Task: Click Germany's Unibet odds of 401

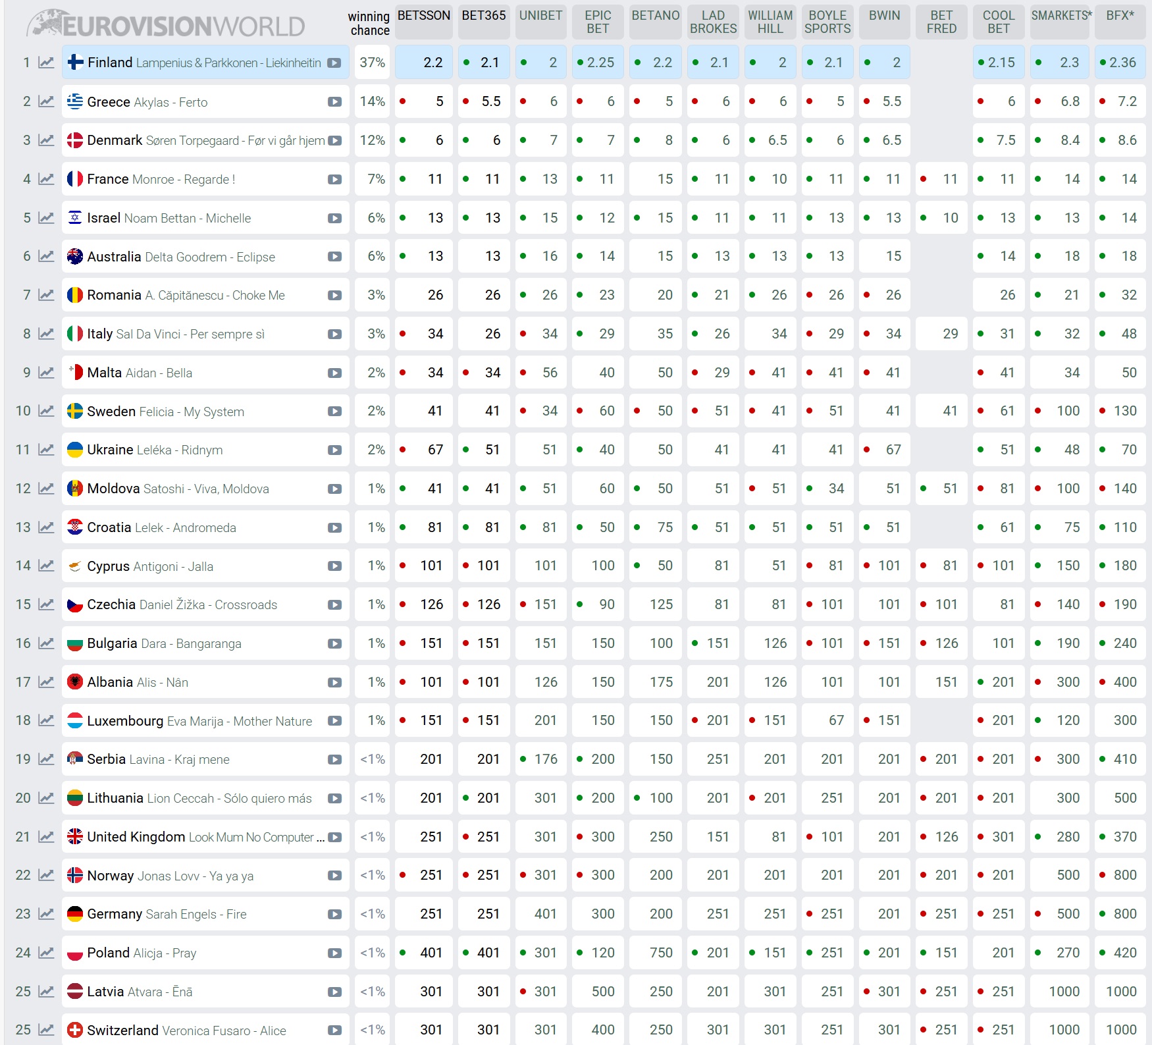Action: click(541, 914)
